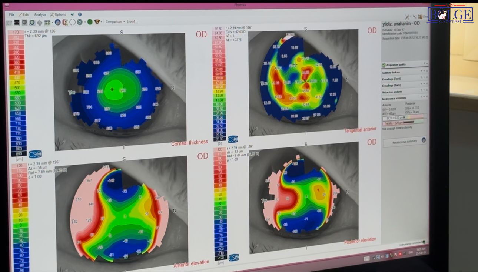
Task: Expand the Summary indices panel
Action: (405, 72)
